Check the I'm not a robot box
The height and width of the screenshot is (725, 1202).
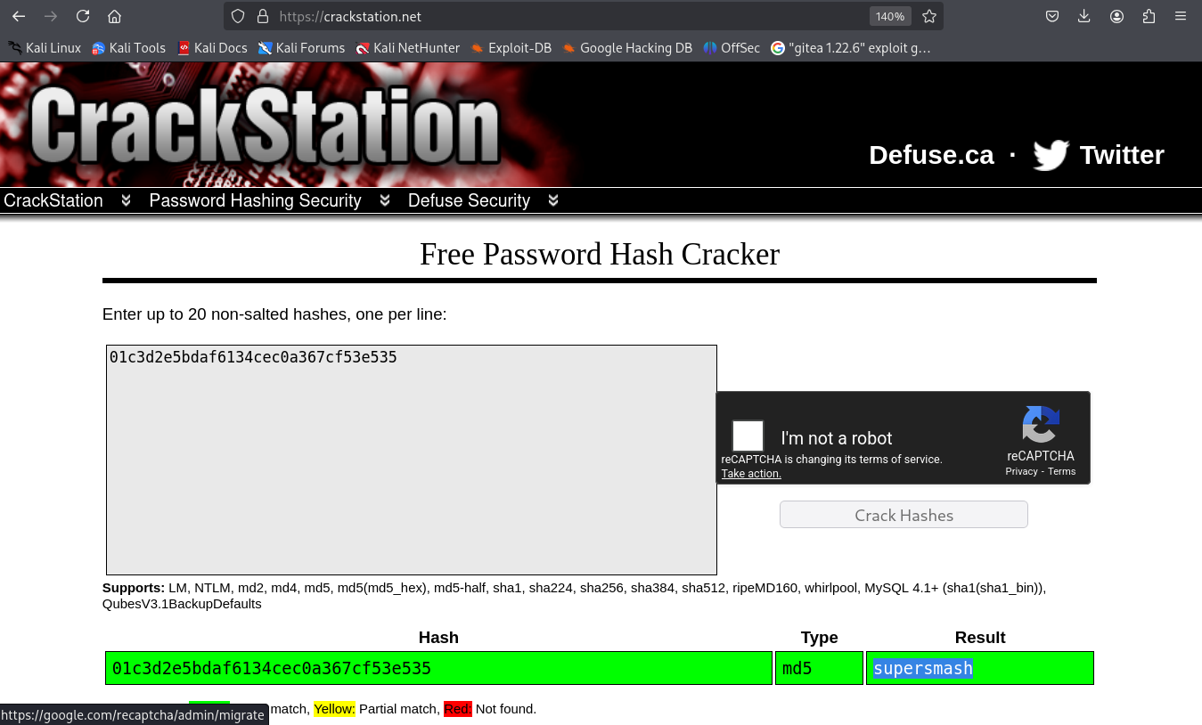click(748, 436)
